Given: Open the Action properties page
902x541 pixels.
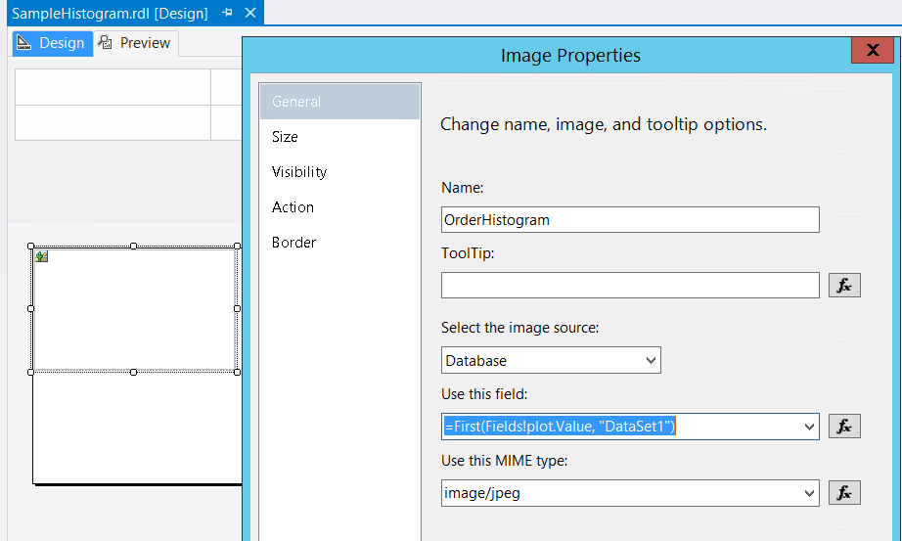Looking at the screenshot, I should [340, 207].
